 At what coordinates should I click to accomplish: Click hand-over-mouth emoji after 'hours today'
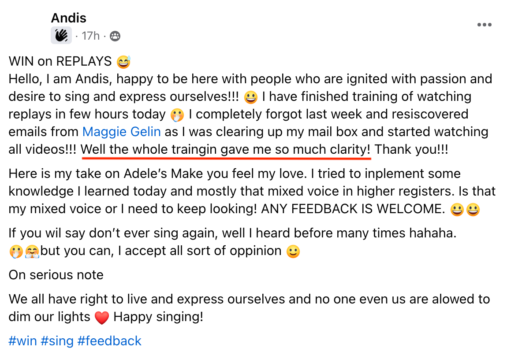(x=176, y=115)
